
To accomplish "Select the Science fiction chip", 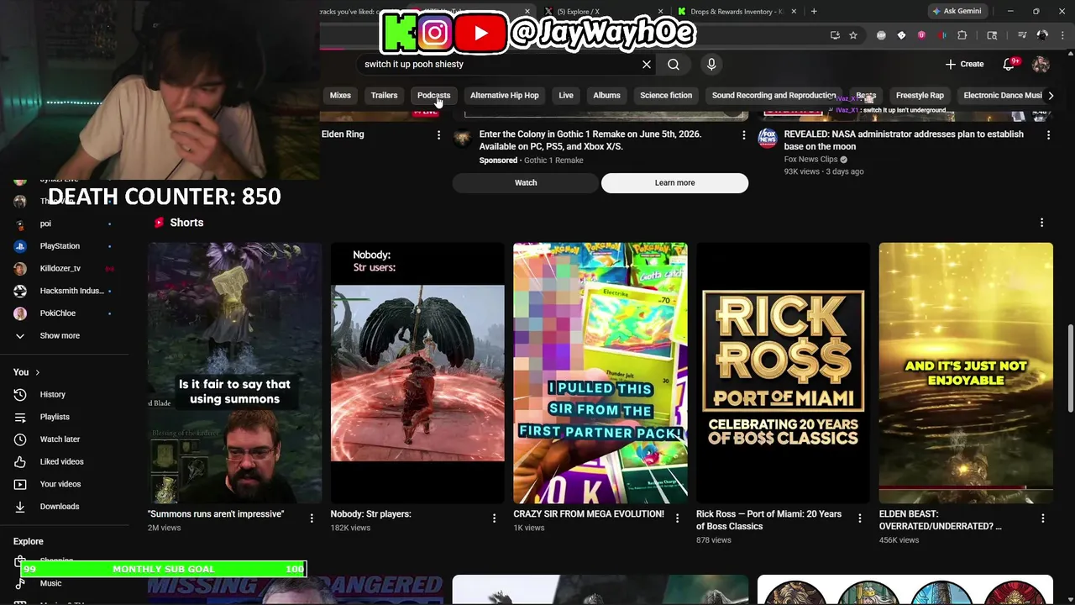I will coord(666,95).
